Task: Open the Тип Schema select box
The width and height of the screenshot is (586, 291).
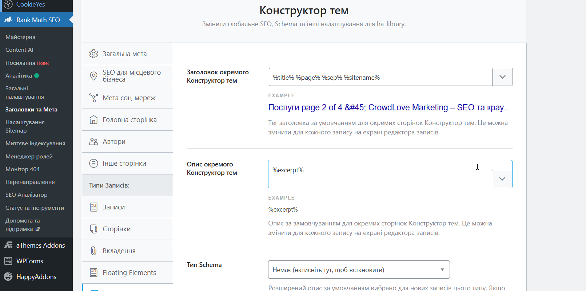Action: (x=359, y=270)
